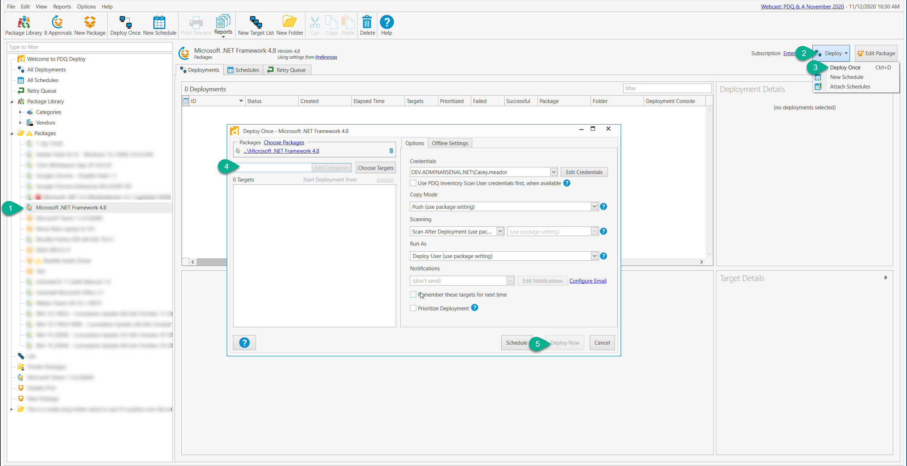Click Deploy Once in the toolbar

point(125,25)
